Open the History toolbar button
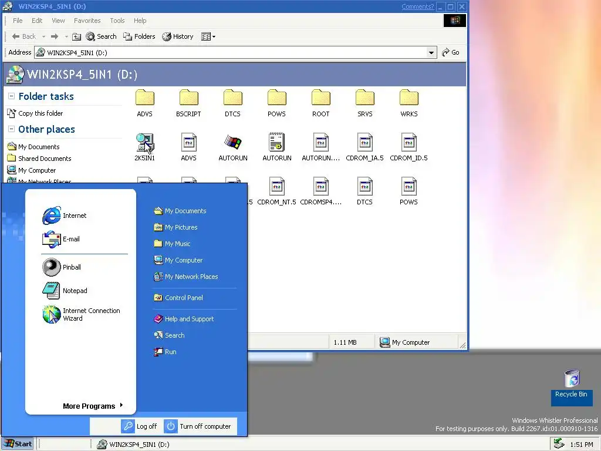601x451 pixels. pos(177,36)
